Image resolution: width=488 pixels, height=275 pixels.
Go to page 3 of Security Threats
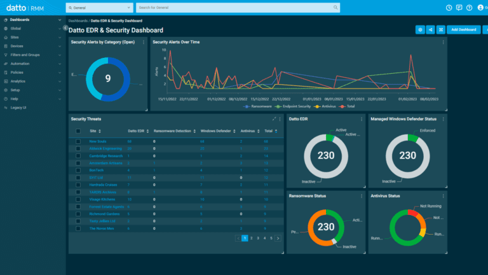pyautogui.click(x=258, y=238)
